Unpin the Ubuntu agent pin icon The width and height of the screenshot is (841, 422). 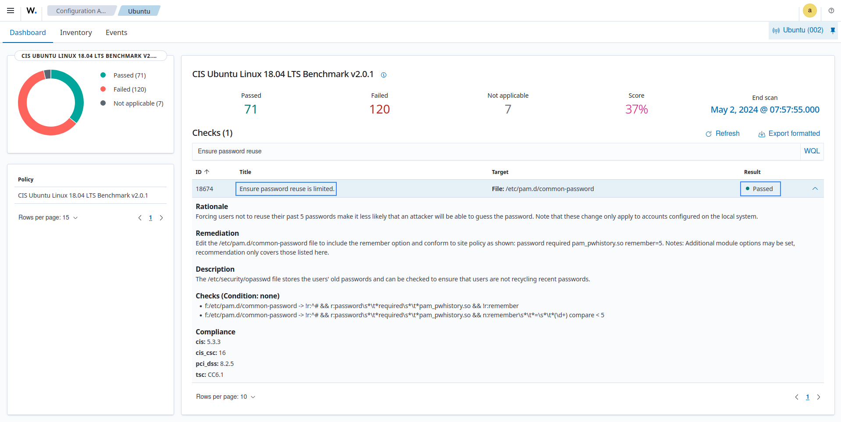pyautogui.click(x=833, y=30)
